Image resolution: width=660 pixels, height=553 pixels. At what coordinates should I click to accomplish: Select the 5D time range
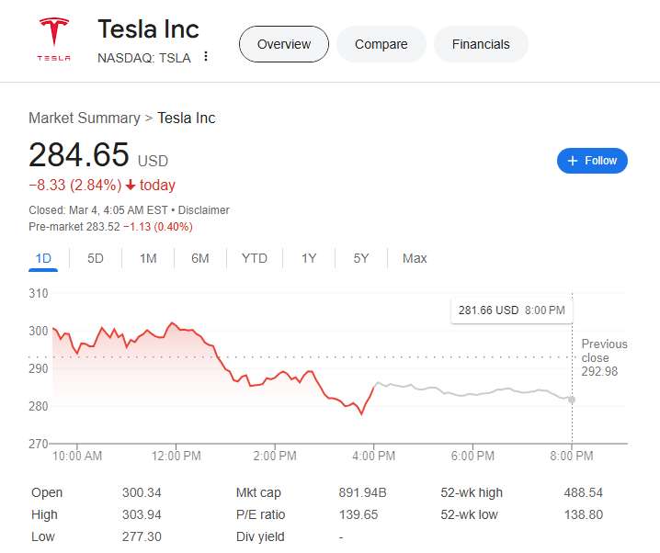tap(96, 258)
